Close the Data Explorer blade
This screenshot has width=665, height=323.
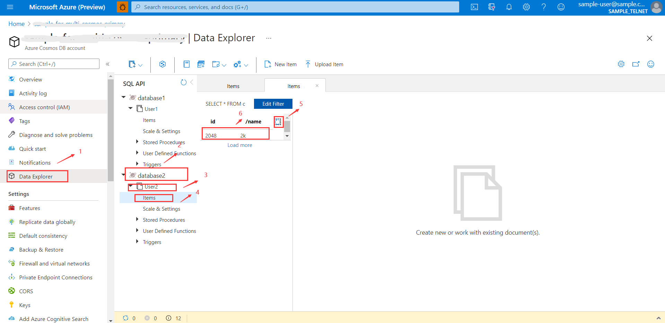point(649,38)
